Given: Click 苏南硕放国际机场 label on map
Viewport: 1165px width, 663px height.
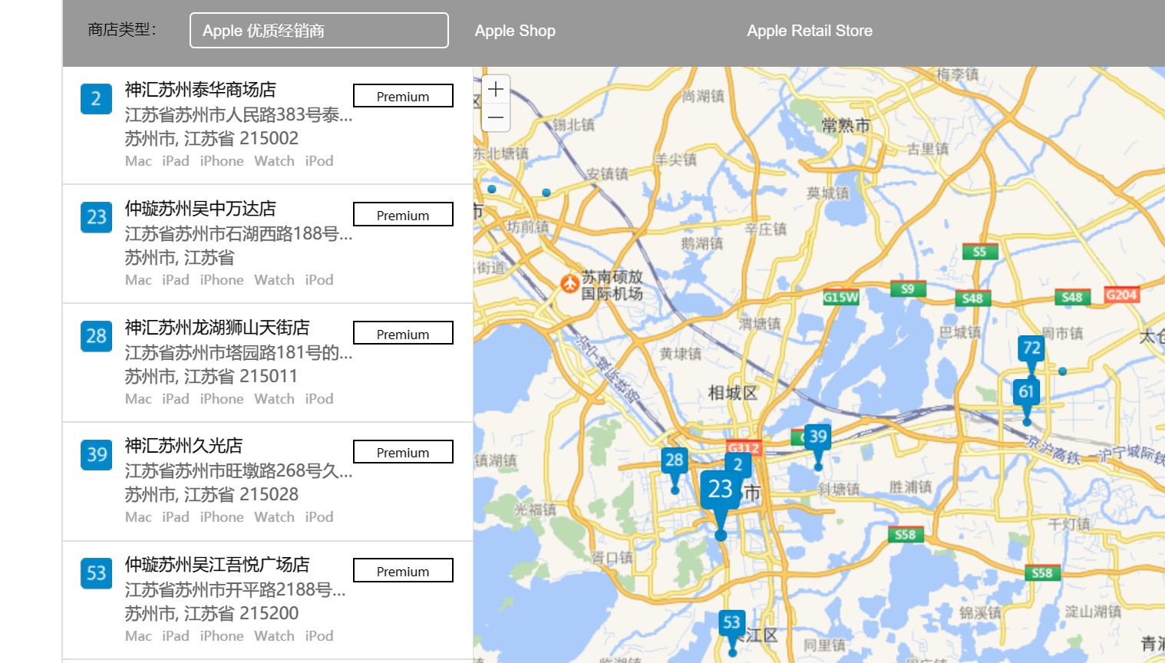Looking at the screenshot, I should (x=612, y=285).
